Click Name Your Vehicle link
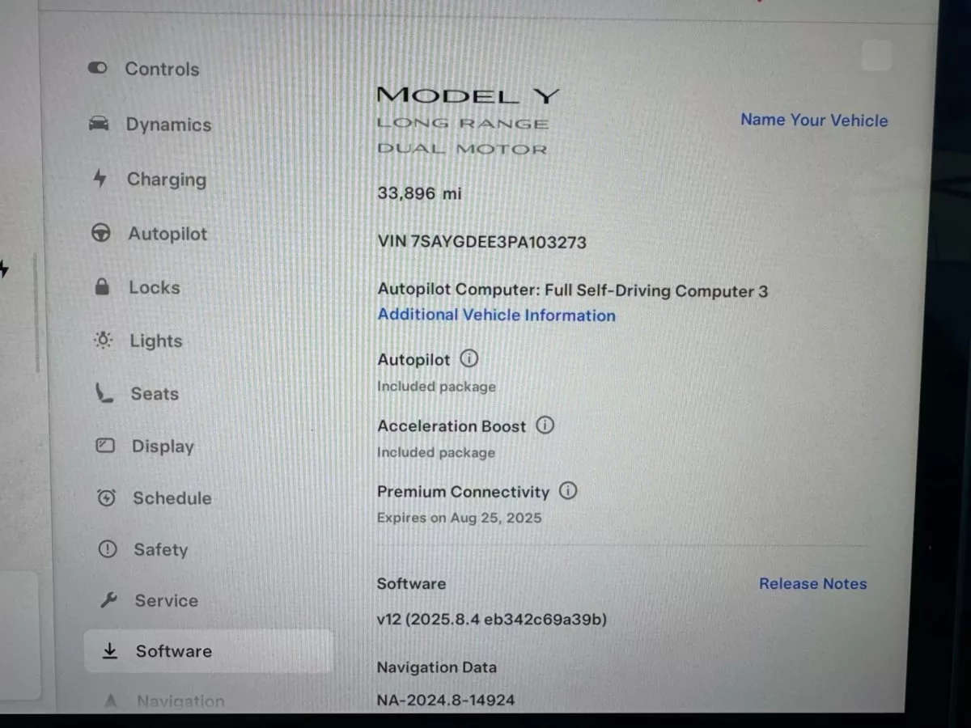 [814, 120]
